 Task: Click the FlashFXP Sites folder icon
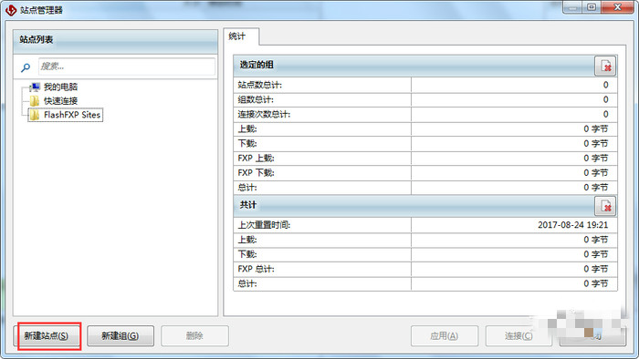click(x=35, y=115)
